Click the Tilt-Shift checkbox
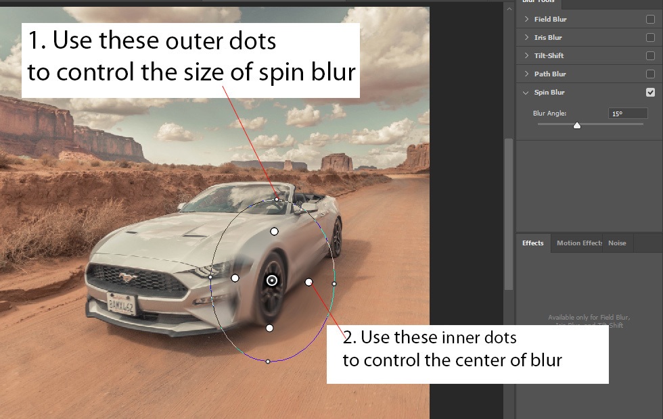 [650, 56]
